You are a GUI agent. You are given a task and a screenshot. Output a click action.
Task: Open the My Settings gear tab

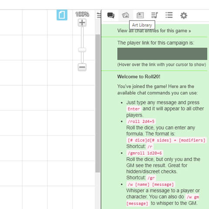click(x=184, y=16)
